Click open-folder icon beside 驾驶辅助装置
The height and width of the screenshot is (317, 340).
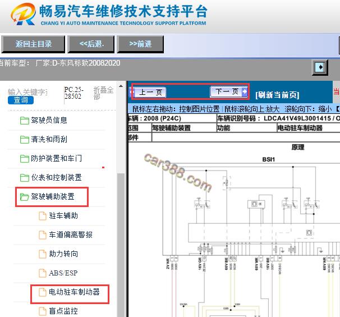[x=25, y=197]
